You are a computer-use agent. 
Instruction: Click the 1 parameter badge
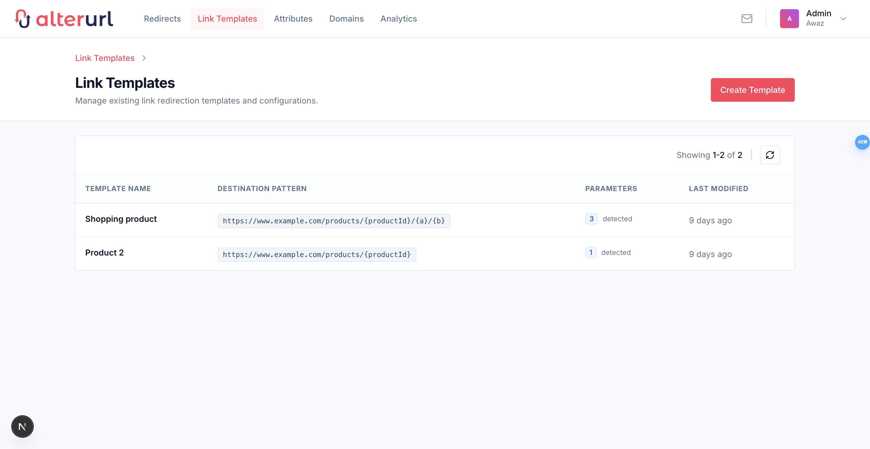tap(591, 253)
